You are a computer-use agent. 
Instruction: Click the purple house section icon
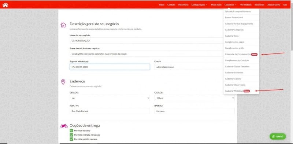tap(63, 25)
